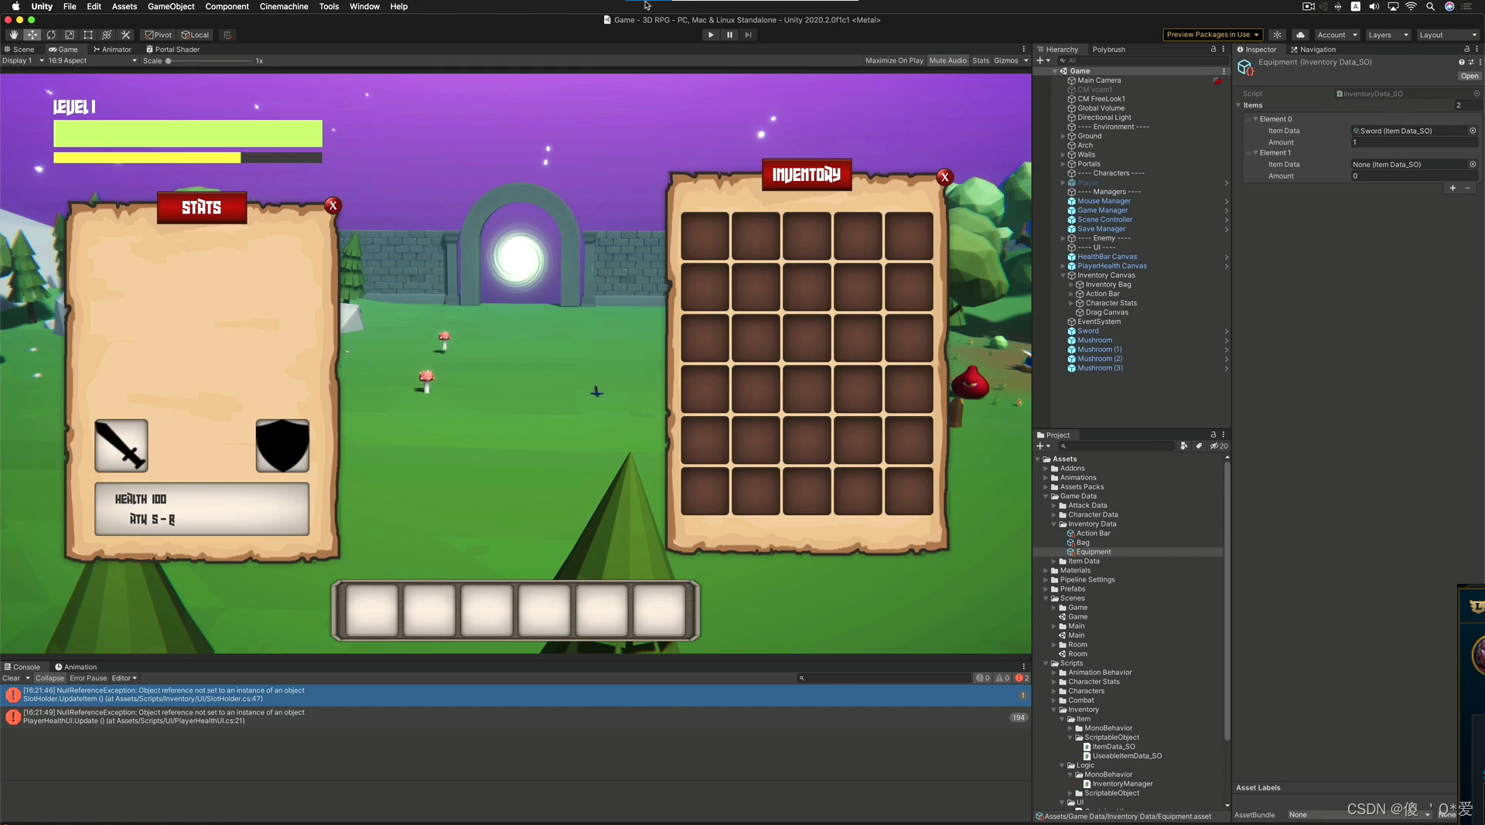This screenshot has height=825, width=1485.
Task: Toggle Maximize On Play
Action: tap(894, 60)
